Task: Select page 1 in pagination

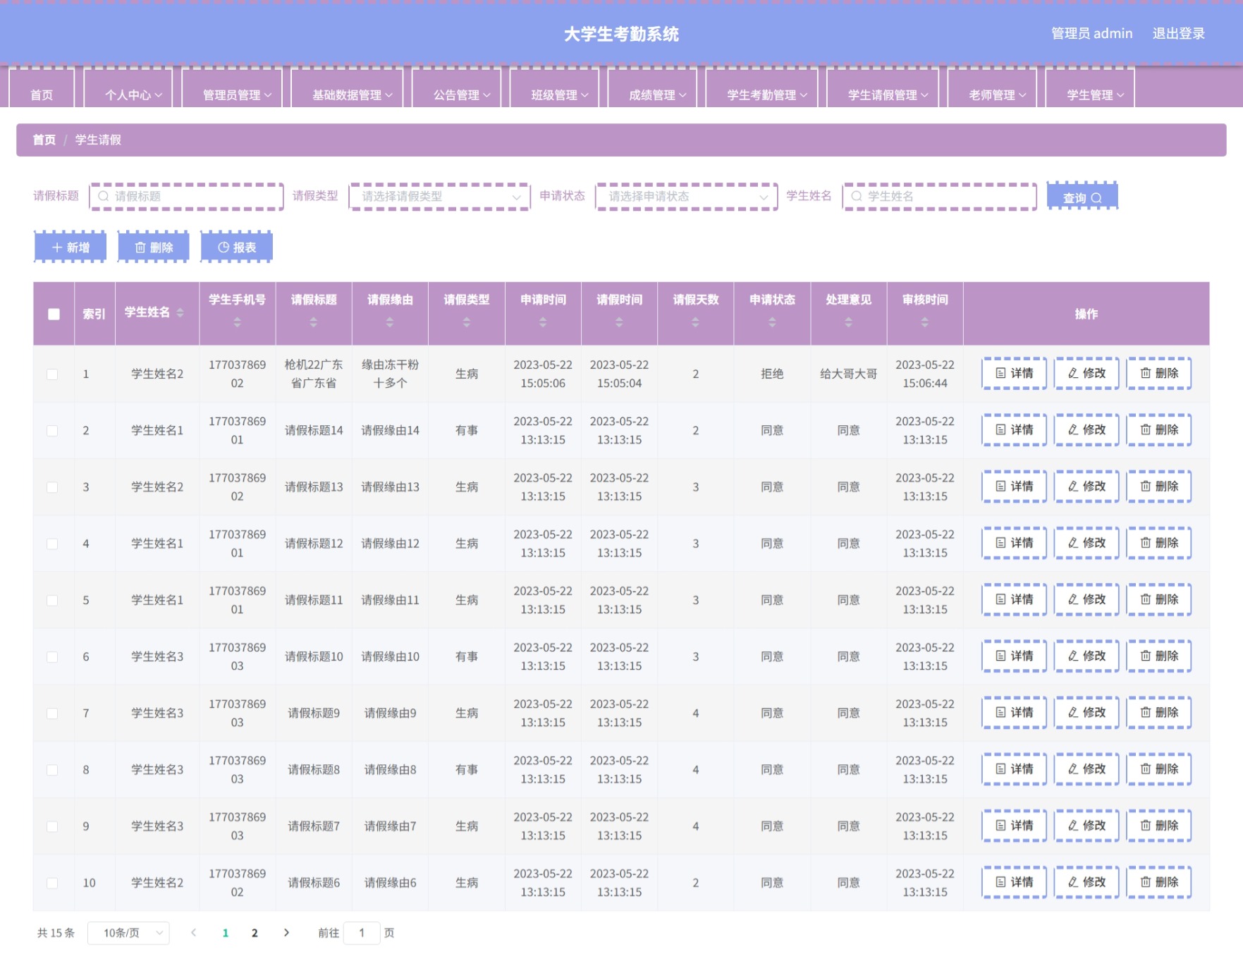Action: tap(225, 933)
